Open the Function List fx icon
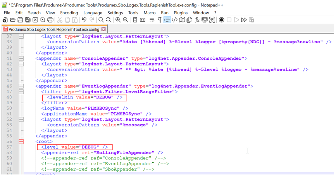 (197, 20)
